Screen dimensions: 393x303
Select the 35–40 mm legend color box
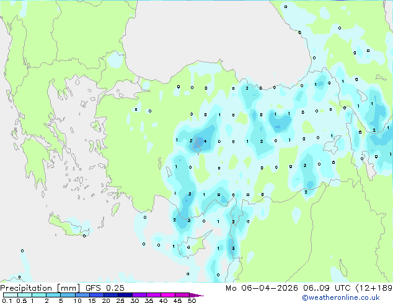153,295
